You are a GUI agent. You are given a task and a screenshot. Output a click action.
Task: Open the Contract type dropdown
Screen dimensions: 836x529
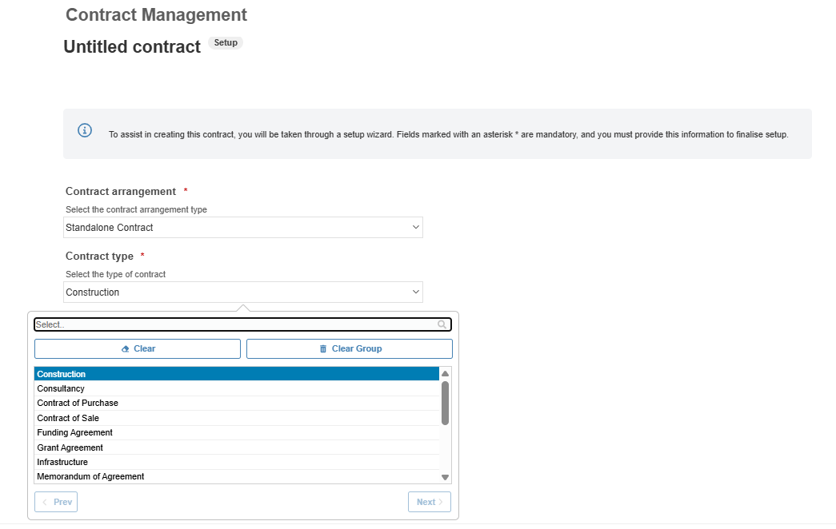243,292
